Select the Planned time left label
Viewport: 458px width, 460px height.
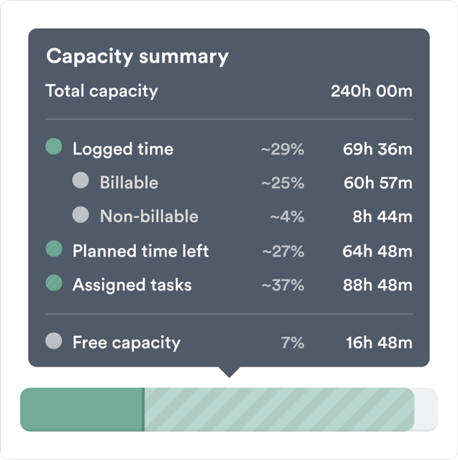coord(141,251)
